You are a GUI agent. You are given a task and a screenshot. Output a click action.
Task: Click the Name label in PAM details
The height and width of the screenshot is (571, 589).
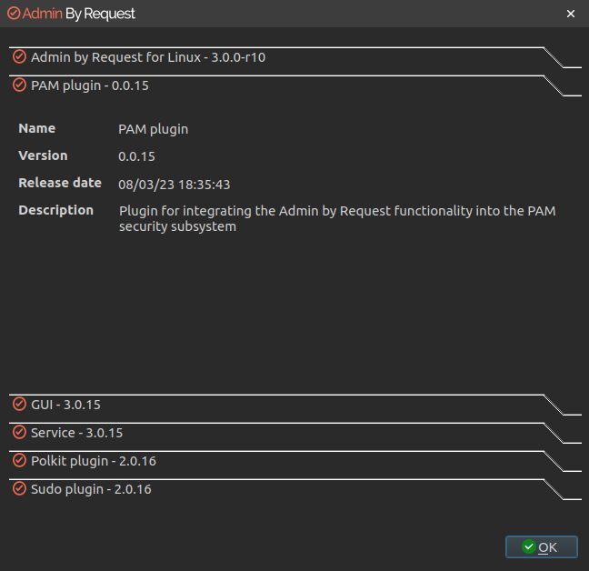point(36,128)
